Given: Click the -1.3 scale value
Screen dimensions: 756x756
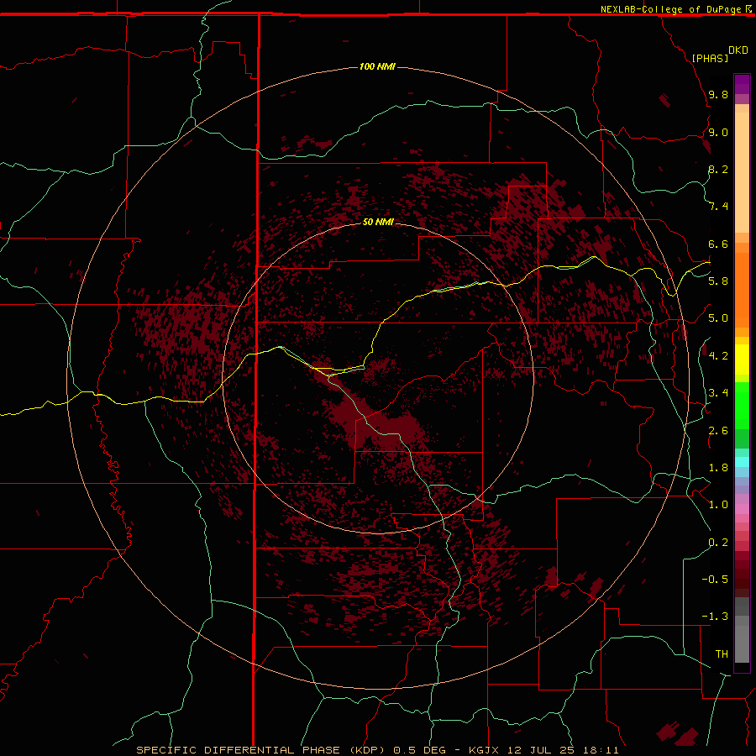Looking at the screenshot, I should pyautogui.click(x=715, y=617).
